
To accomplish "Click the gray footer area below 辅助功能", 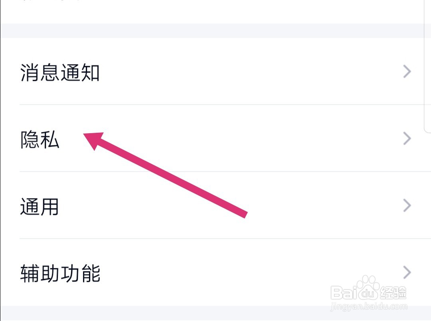I will tap(215, 313).
